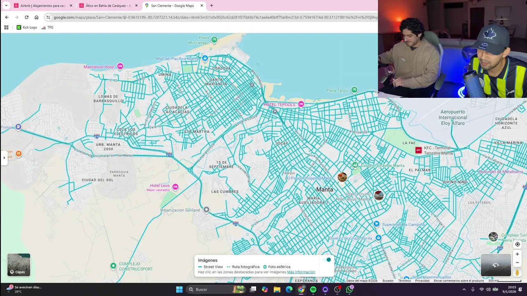Open the TPG bookmark
Image resolution: width=527 pixels, height=296 pixels.
(47, 28)
